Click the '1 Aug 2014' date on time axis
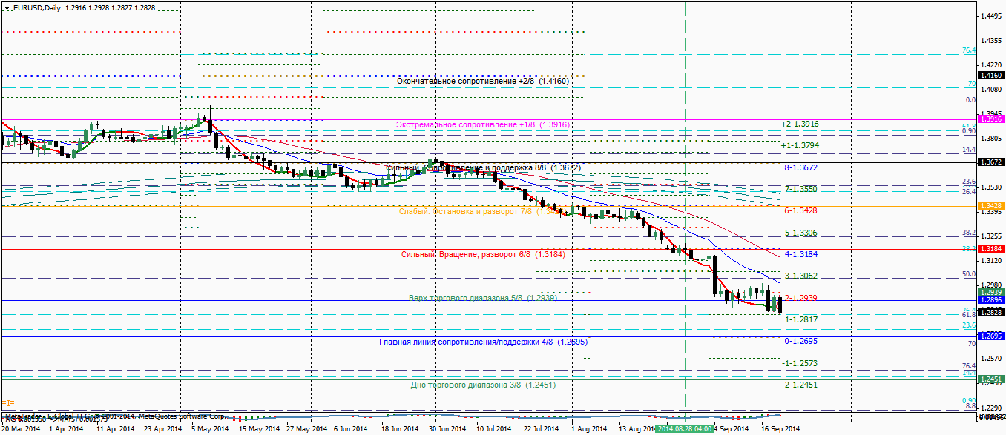 click(x=590, y=429)
